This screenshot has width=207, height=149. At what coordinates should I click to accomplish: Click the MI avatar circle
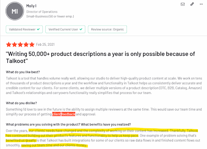click(15, 11)
